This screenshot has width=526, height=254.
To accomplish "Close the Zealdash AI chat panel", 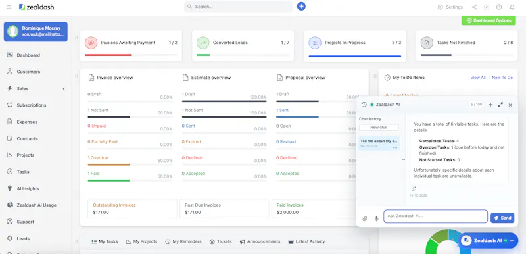I will (510, 105).
